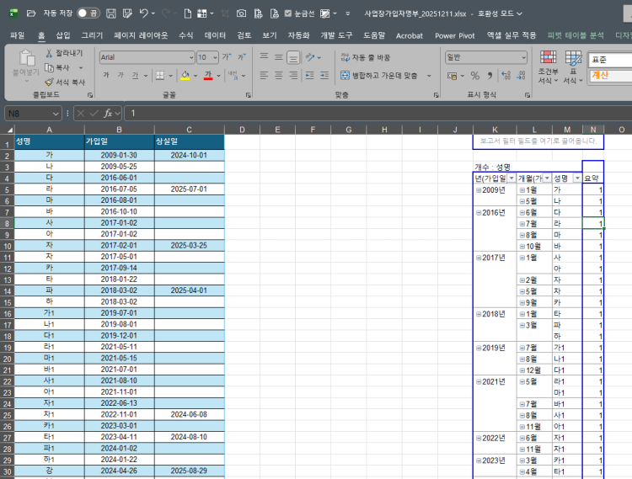Click the Cut (잘라내기) scissors icon

(x=49, y=53)
